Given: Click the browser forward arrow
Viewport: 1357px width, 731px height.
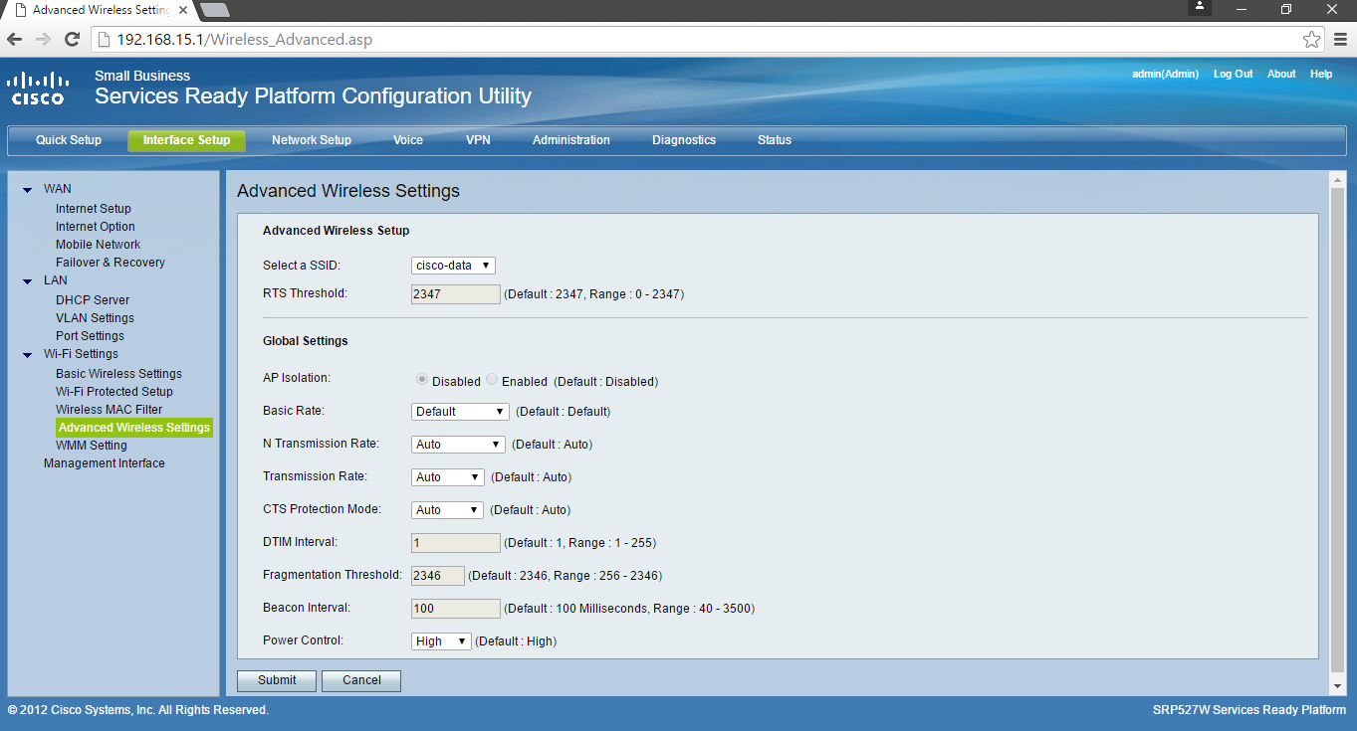Looking at the screenshot, I should 43,40.
